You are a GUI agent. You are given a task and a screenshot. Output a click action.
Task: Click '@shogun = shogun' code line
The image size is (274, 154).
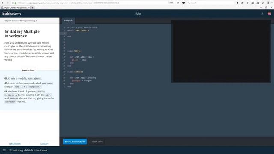point(82,81)
